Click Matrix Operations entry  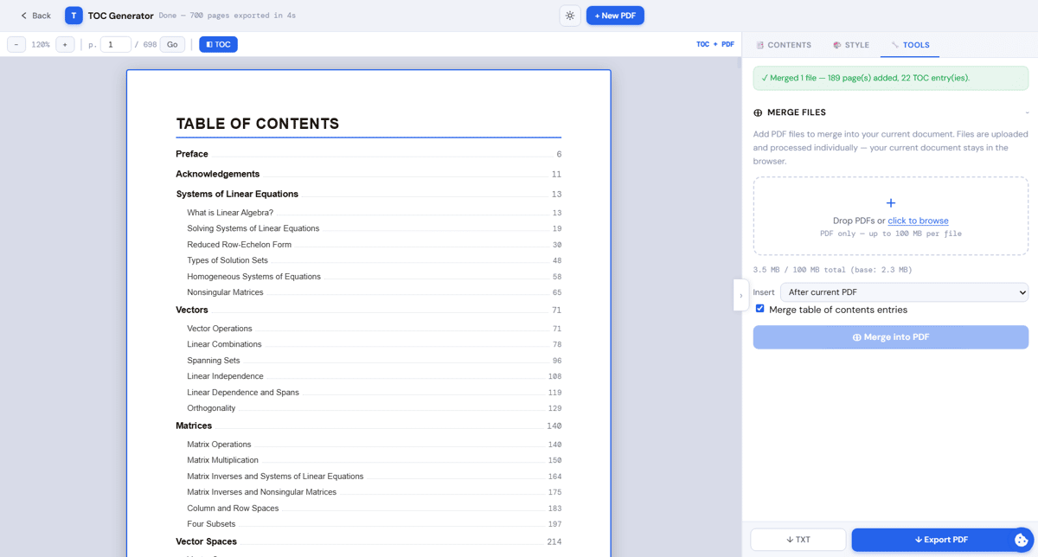click(x=375, y=445)
